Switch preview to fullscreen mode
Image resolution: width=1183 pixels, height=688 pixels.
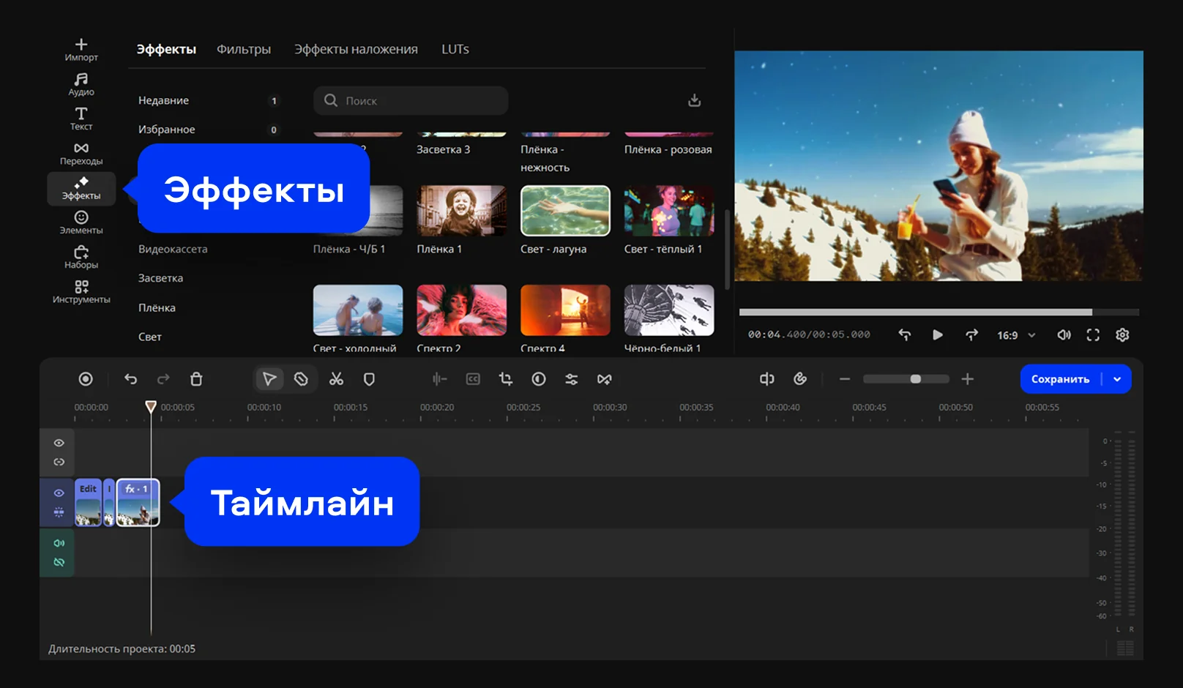pos(1093,334)
